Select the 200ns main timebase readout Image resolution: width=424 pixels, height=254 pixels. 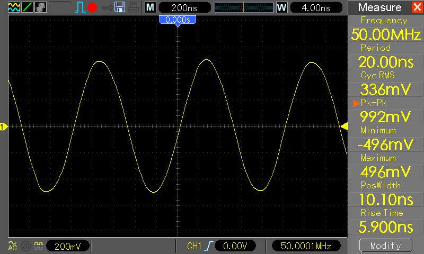coord(184,7)
